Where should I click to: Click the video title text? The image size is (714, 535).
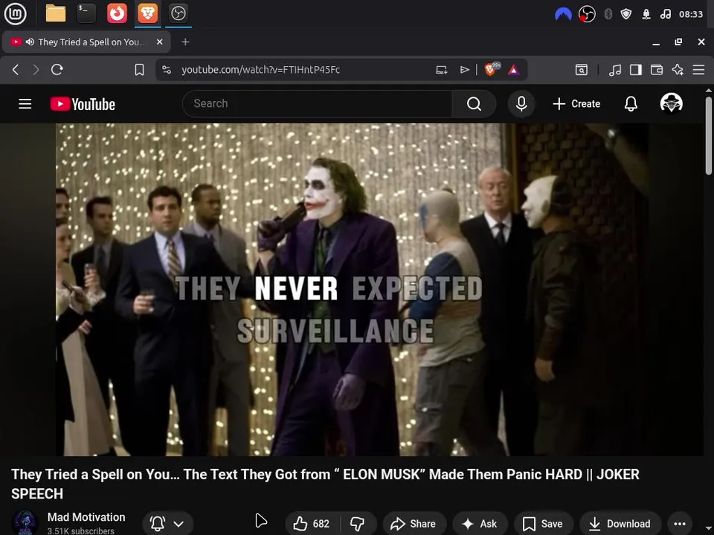click(x=325, y=484)
